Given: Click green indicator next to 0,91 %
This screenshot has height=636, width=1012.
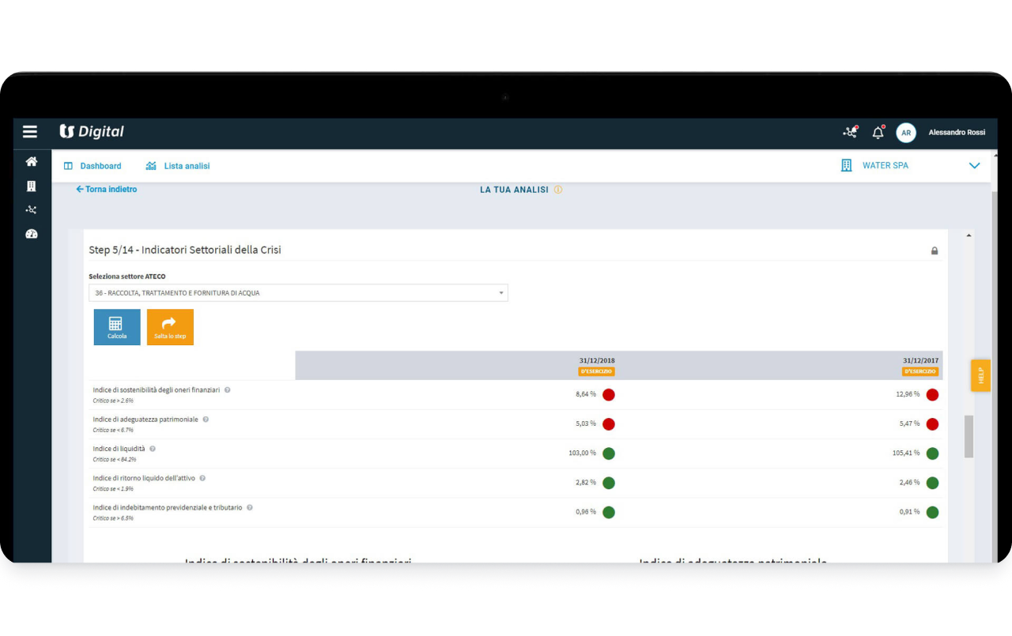Looking at the screenshot, I should coord(932,512).
